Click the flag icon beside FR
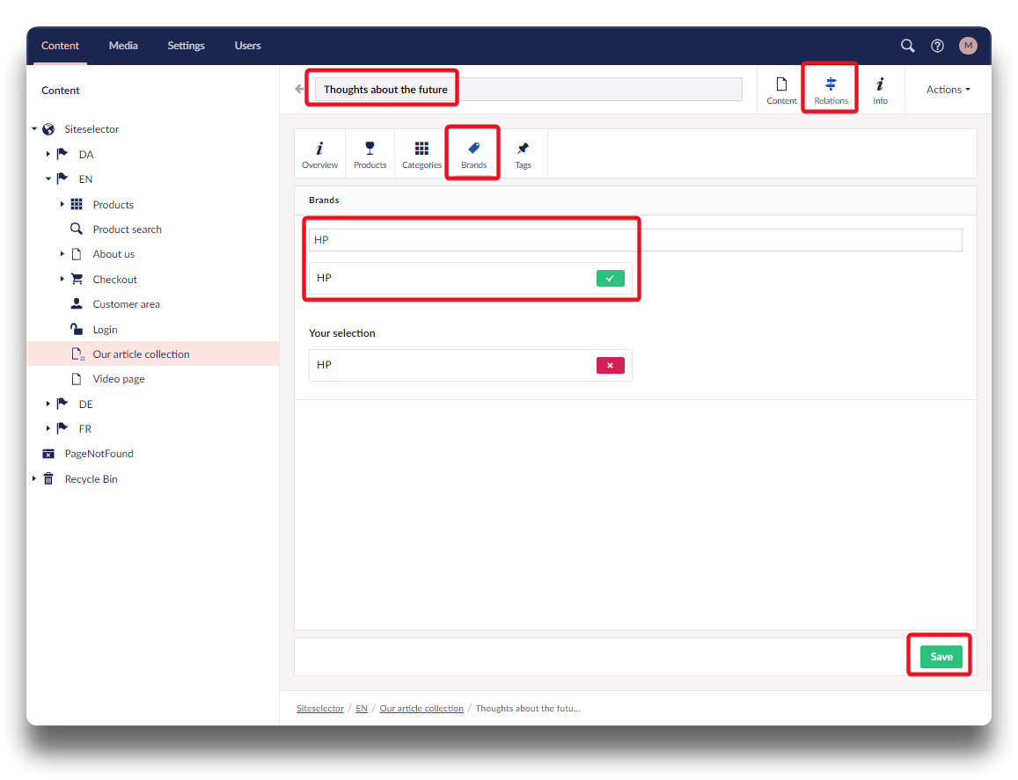1018x780 pixels. click(x=62, y=428)
